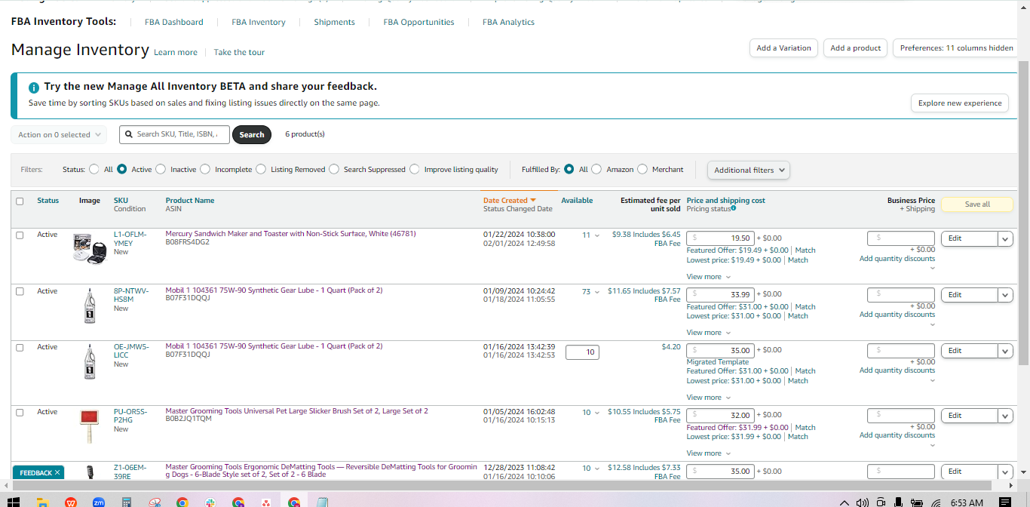The image size is (1030, 507).
Task: Expand available quantity 73 chevron
Action: click(x=597, y=292)
